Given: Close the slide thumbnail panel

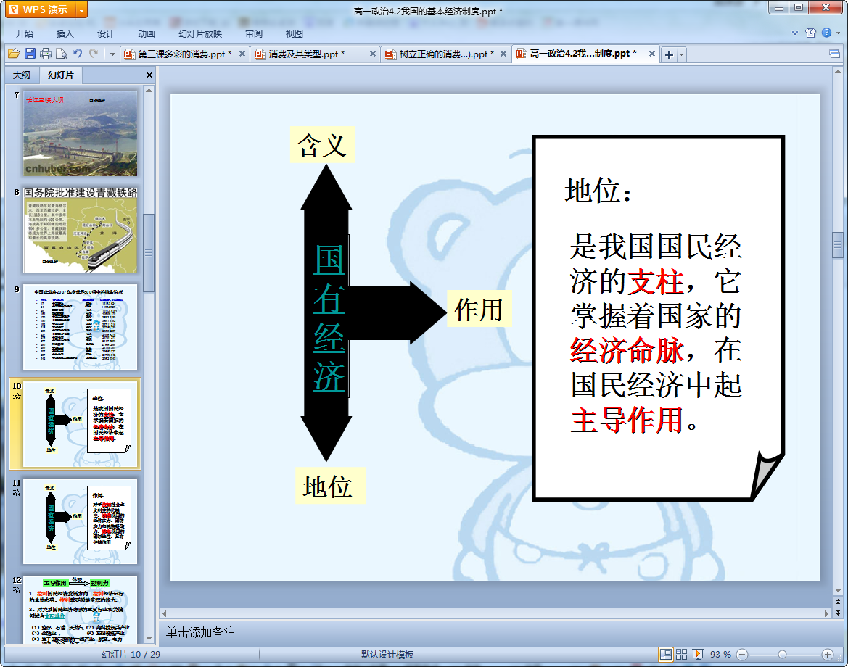Looking at the screenshot, I should (x=149, y=75).
